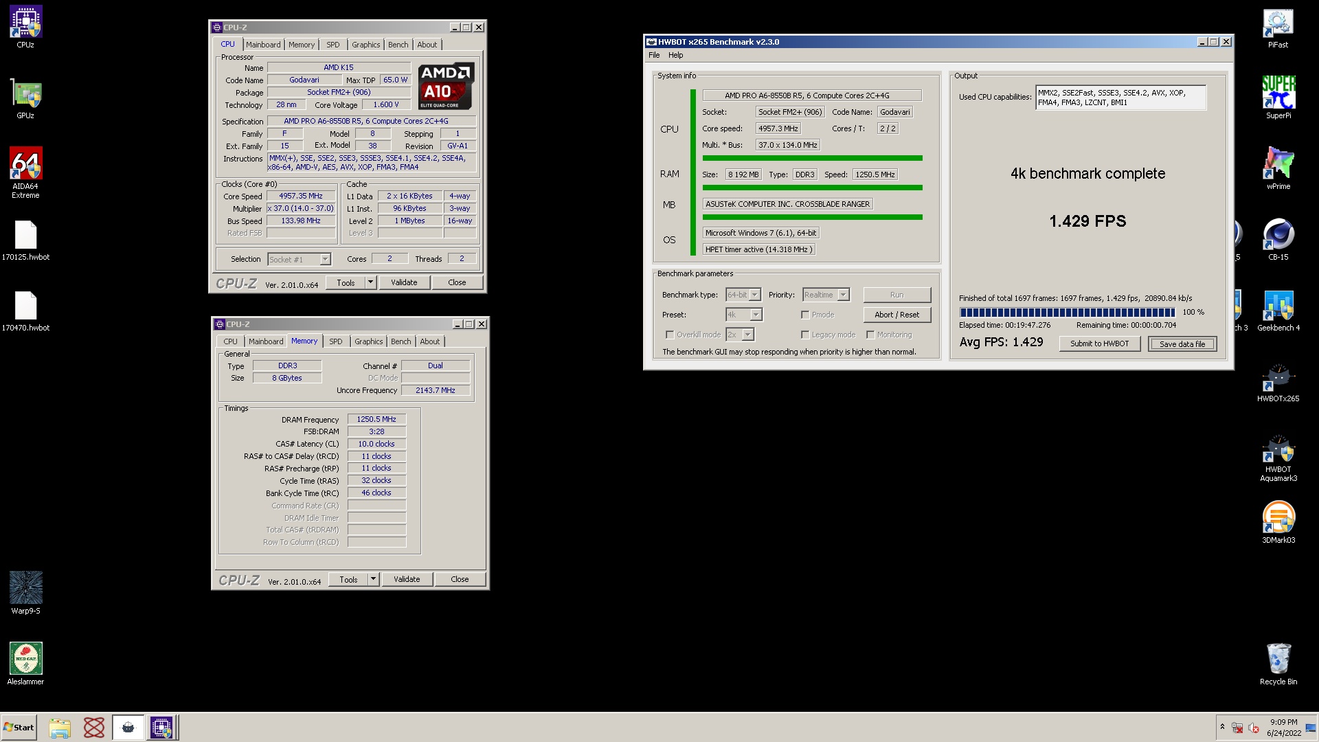The image size is (1319, 742).
Task: Open the Benchmark type dropdown
Action: [743, 295]
